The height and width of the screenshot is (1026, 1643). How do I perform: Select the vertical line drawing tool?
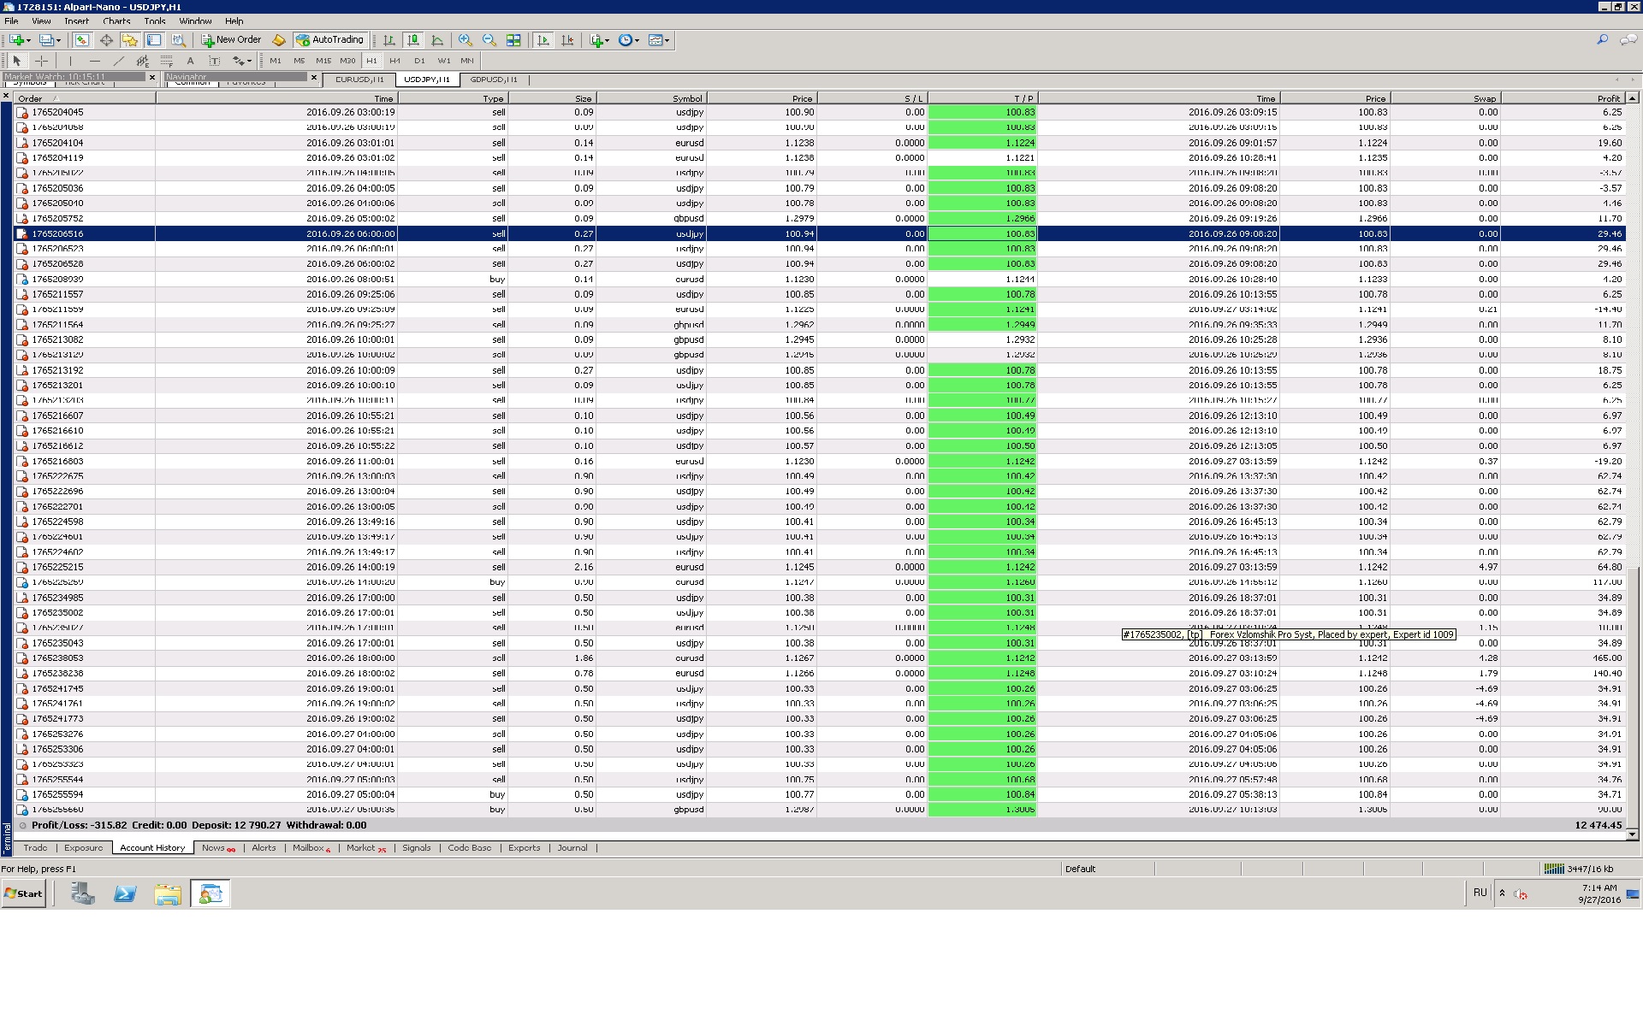click(70, 61)
